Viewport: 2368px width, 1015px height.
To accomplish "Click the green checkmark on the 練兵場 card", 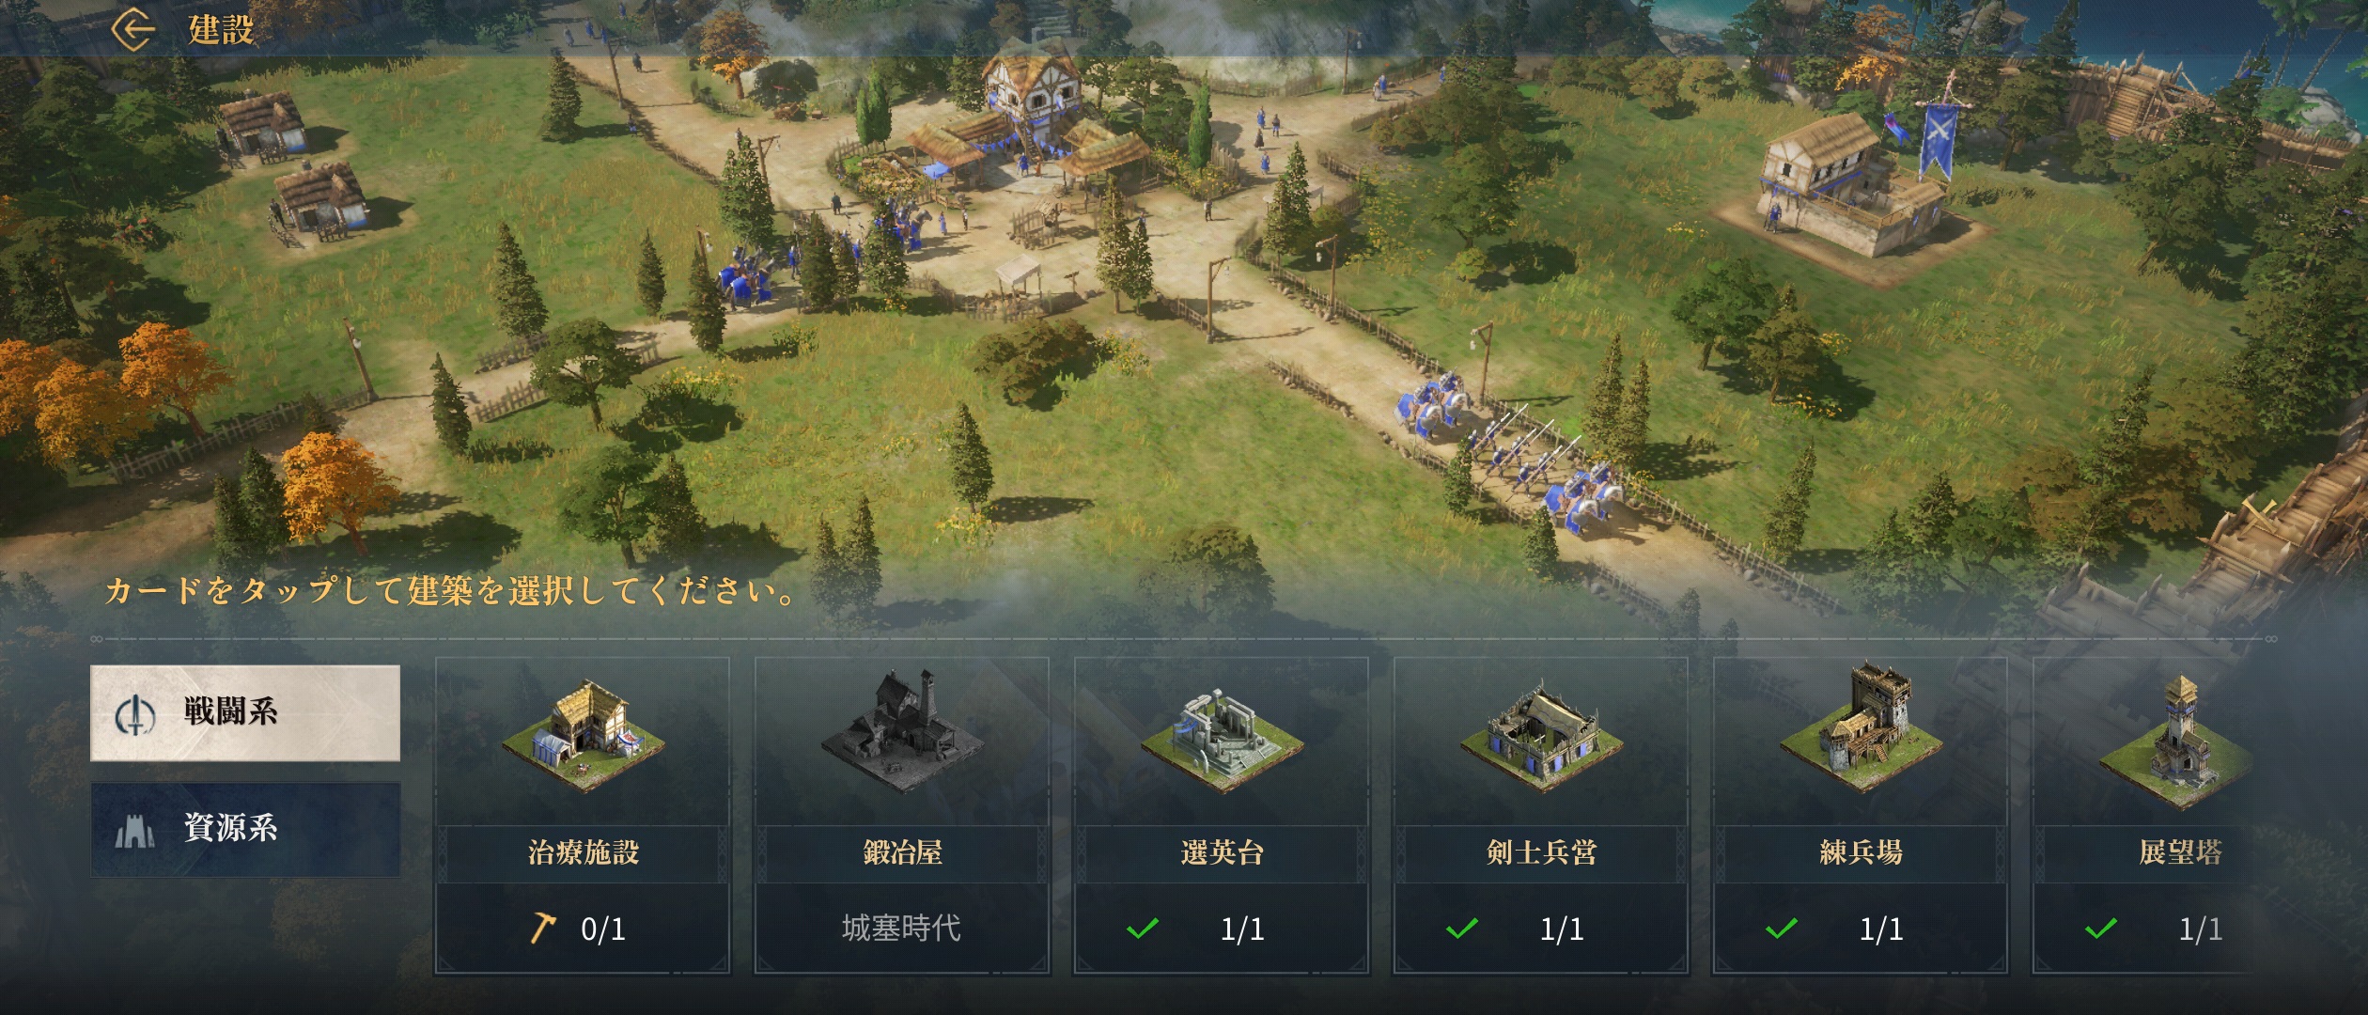I will pyautogui.click(x=1781, y=929).
